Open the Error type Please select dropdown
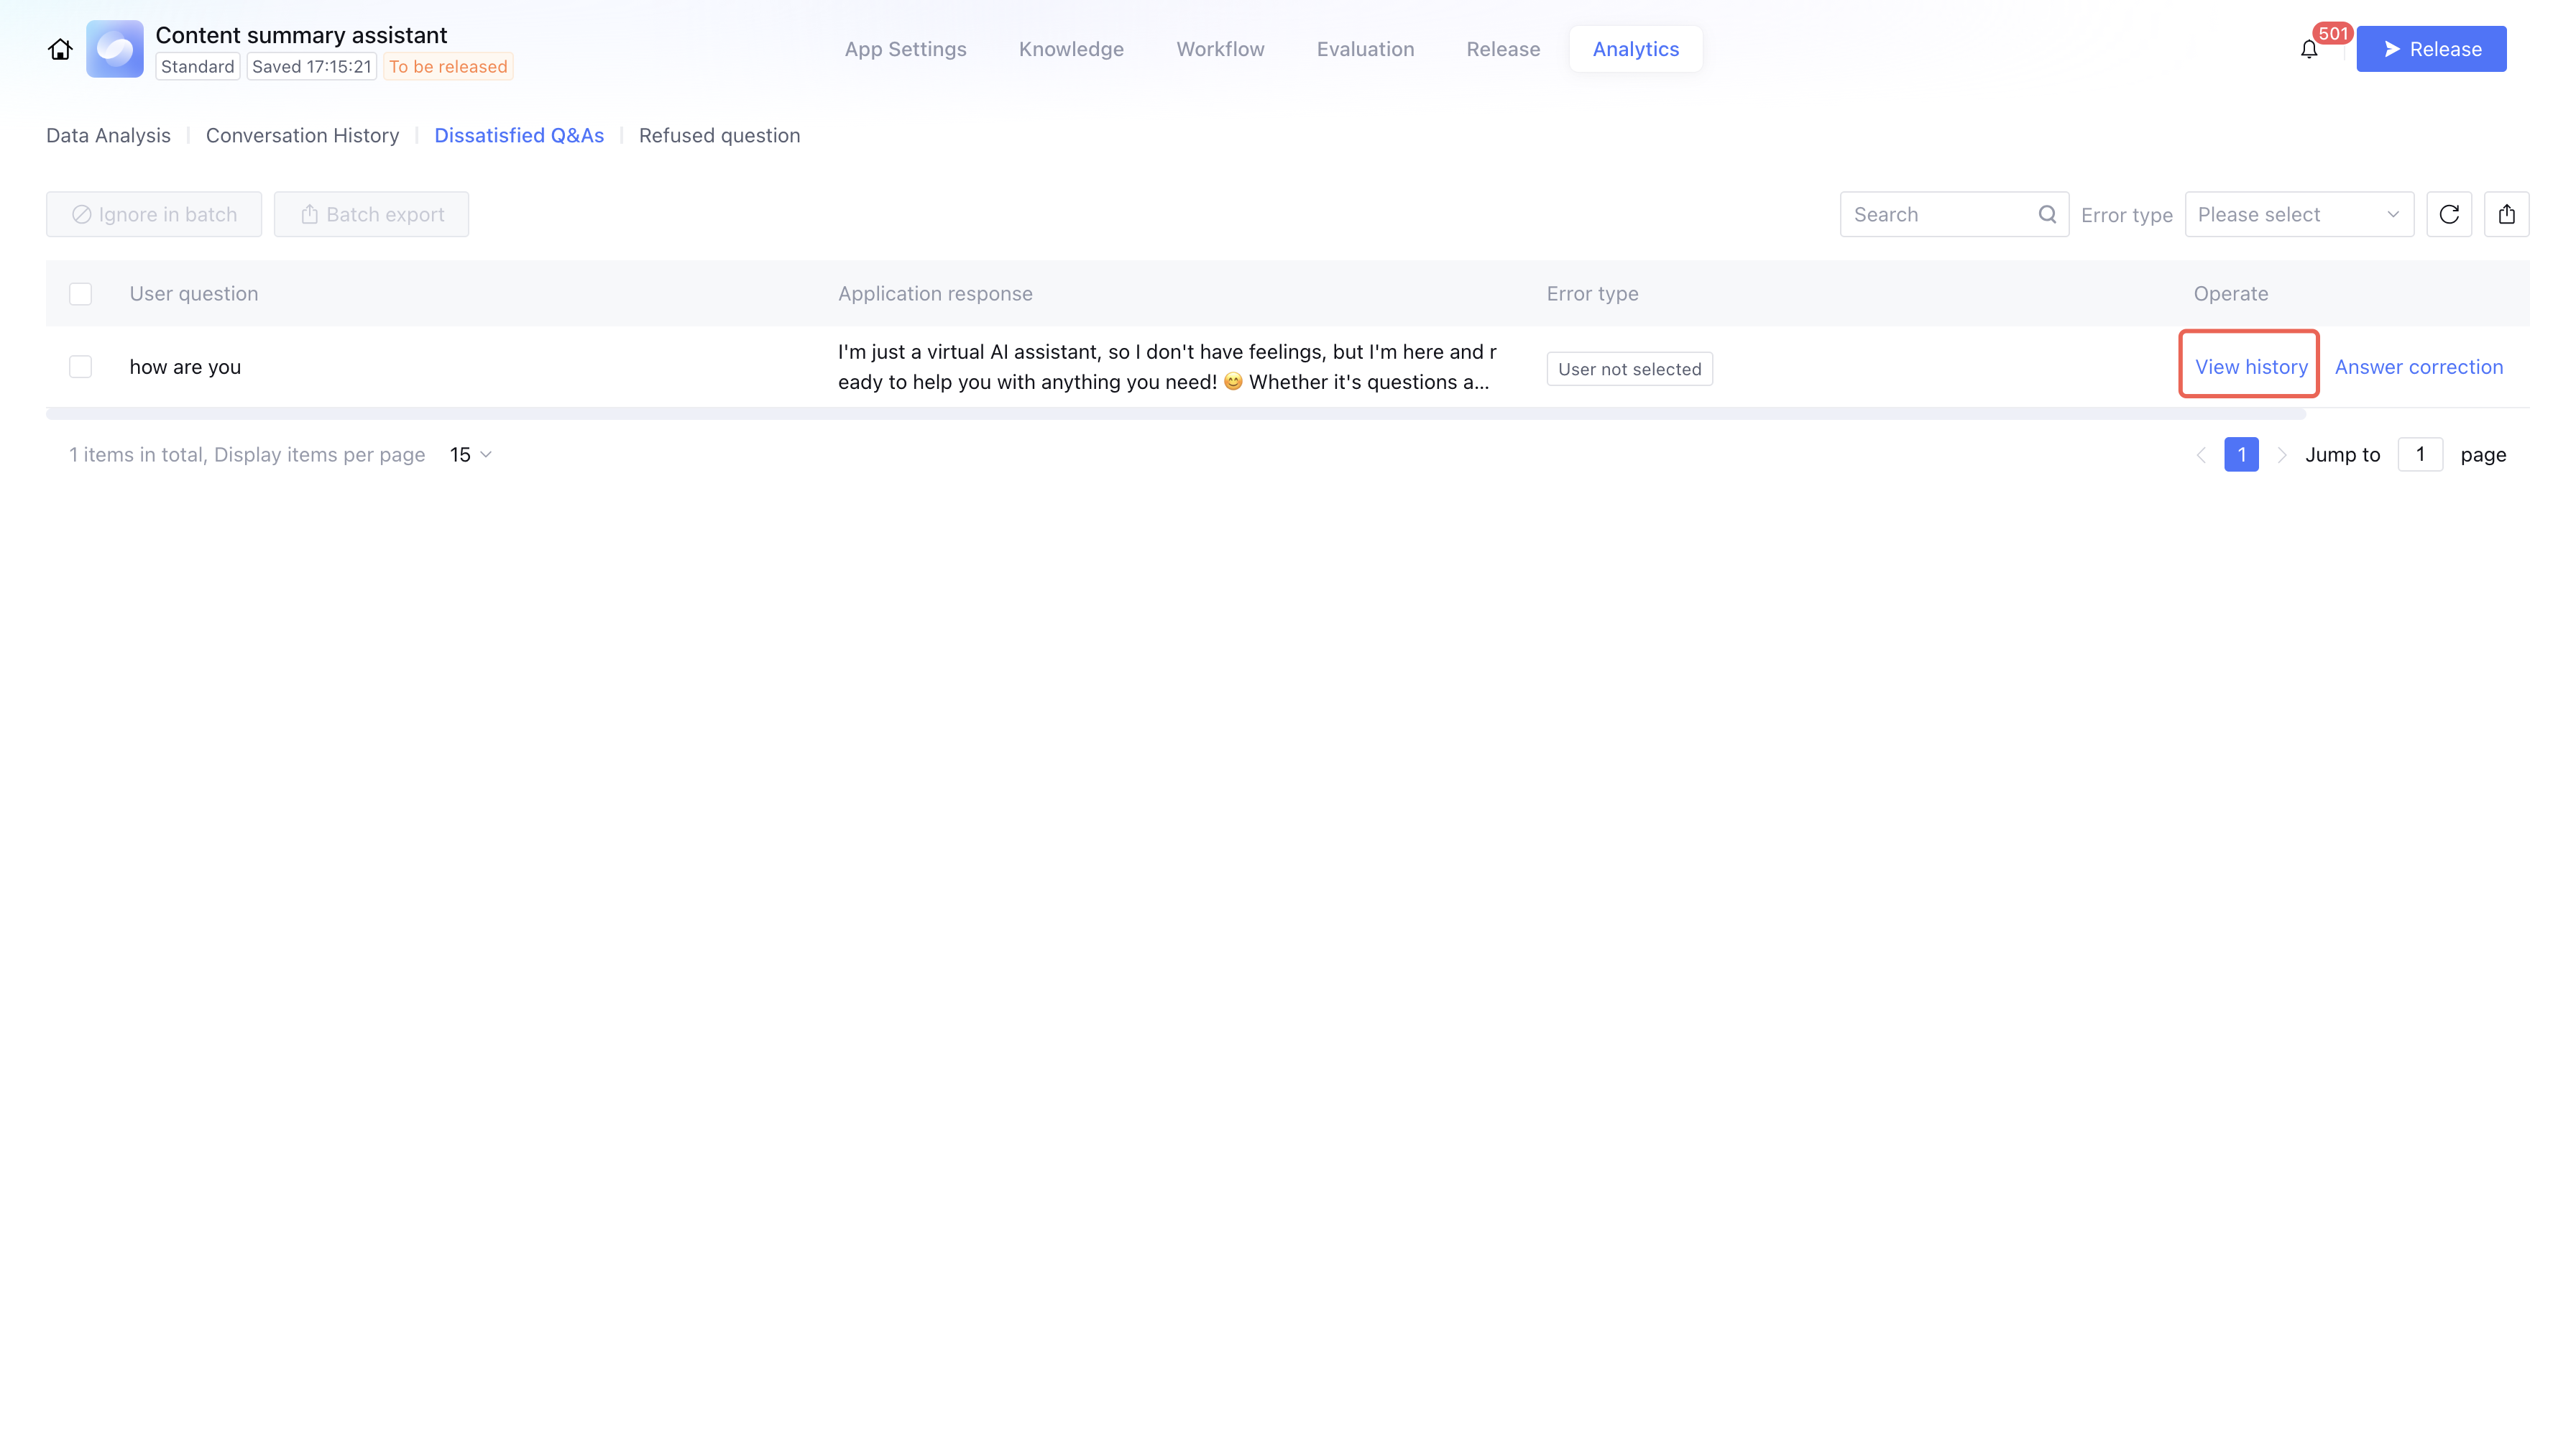The height and width of the screenshot is (1435, 2576). pyautogui.click(x=2298, y=214)
